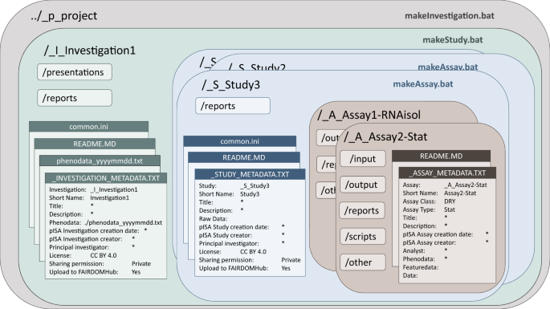Viewport: 550px width, 309px height.
Task: Select the Investigation /reports folder box
Action: [75, 98]
